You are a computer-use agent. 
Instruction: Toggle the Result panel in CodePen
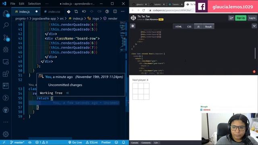pos(208,27)
